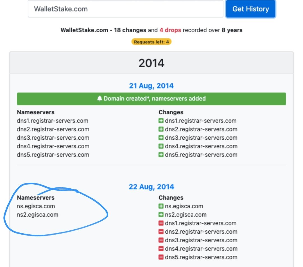Select dns2.registrar-servers.com in 21 Aug Nameservers list

(x=53, y=129)
